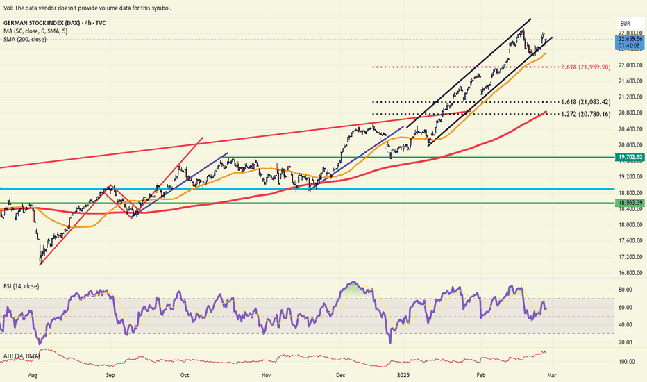Click the Oct label on time axis
The height and width of the screenshot is (382, 647).
[185, 375]
